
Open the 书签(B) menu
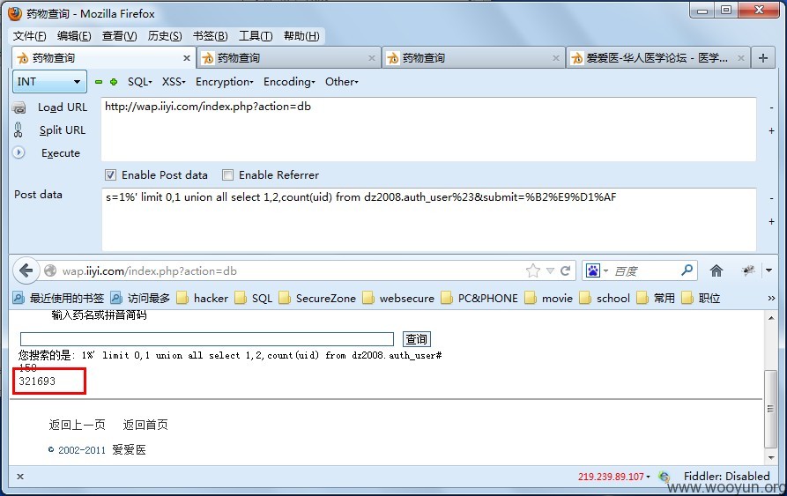[211, 35]
